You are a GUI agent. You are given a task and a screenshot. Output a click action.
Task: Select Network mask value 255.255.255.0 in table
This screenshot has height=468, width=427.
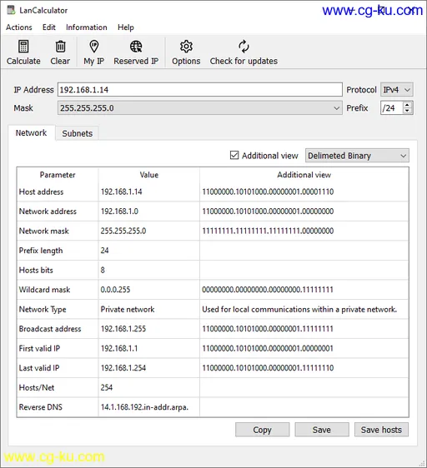(149, 231)
